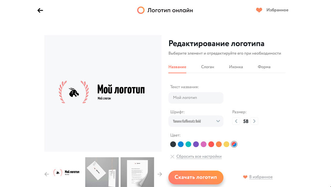This screenshot has height=187, width=331.
Task: Click the Текст названия input field
Action: (x=196, y=98)
